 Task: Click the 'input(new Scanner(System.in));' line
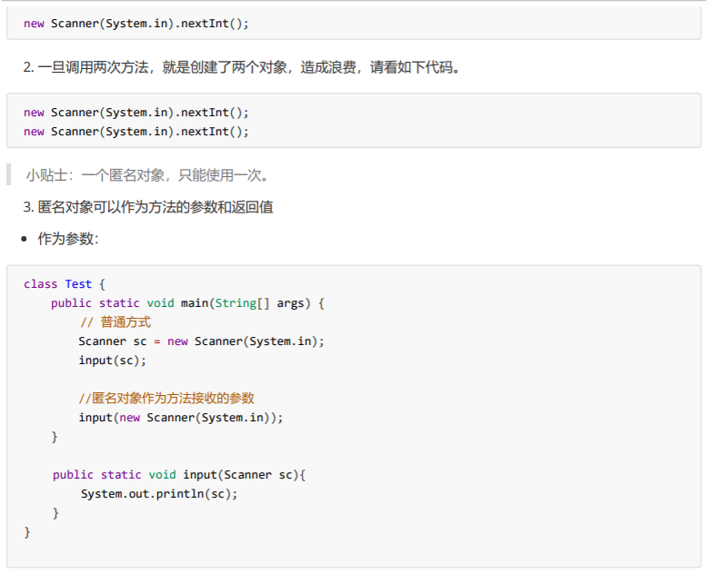(x=181, y=418)
